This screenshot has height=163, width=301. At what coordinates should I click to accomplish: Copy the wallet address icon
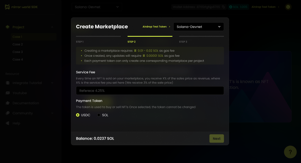click(223, 7)
